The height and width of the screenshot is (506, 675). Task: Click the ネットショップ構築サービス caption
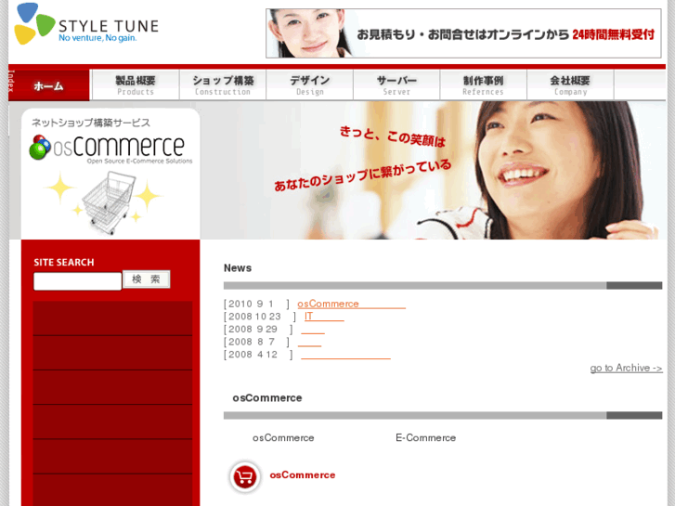point(91,123)
